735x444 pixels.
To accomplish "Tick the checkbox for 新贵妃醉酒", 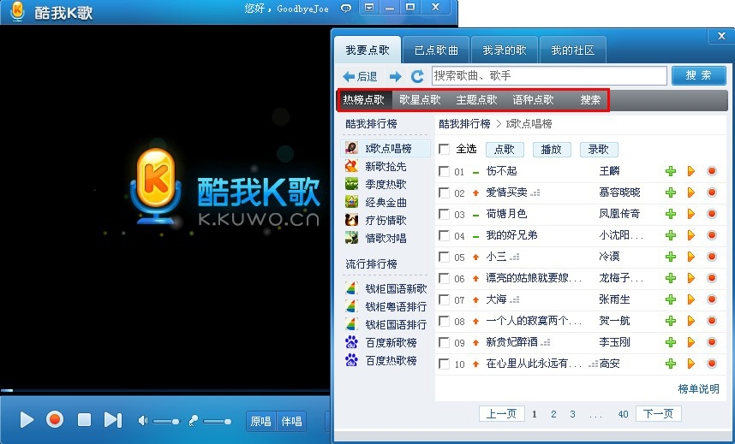I will [444, 342].
